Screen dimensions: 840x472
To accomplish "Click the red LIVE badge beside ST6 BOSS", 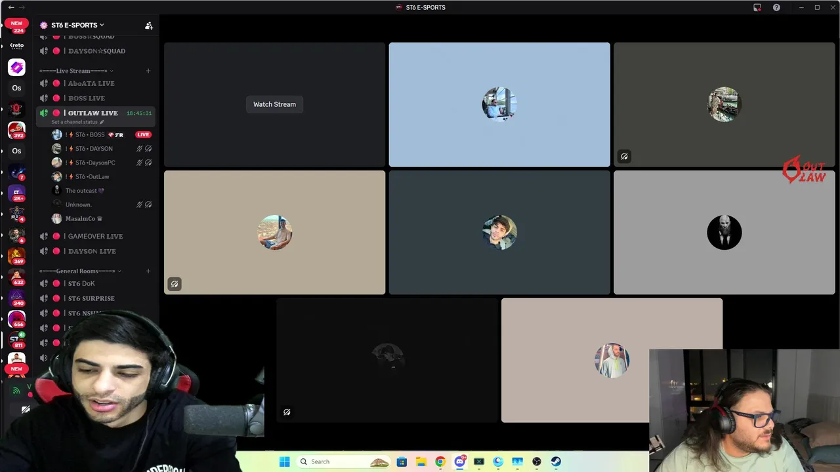I will pyautogui.click(x=143, y=134).
